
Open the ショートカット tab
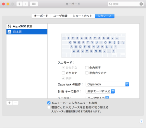point(82,16)
